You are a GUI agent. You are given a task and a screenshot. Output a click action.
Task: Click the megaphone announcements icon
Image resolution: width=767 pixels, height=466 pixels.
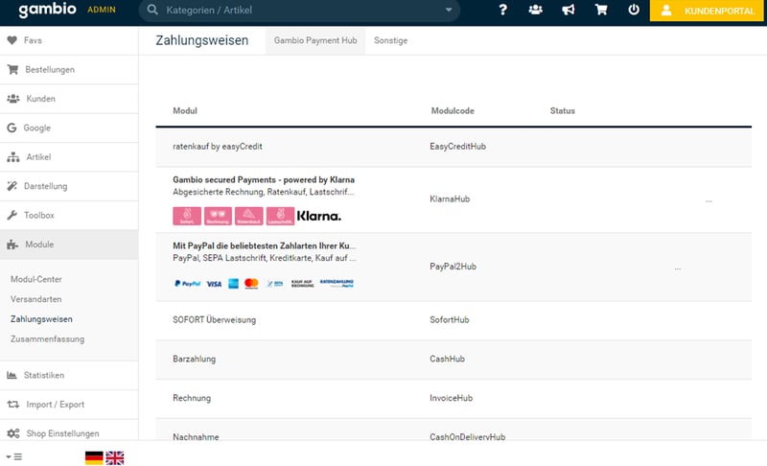click(x=568, y=11)
